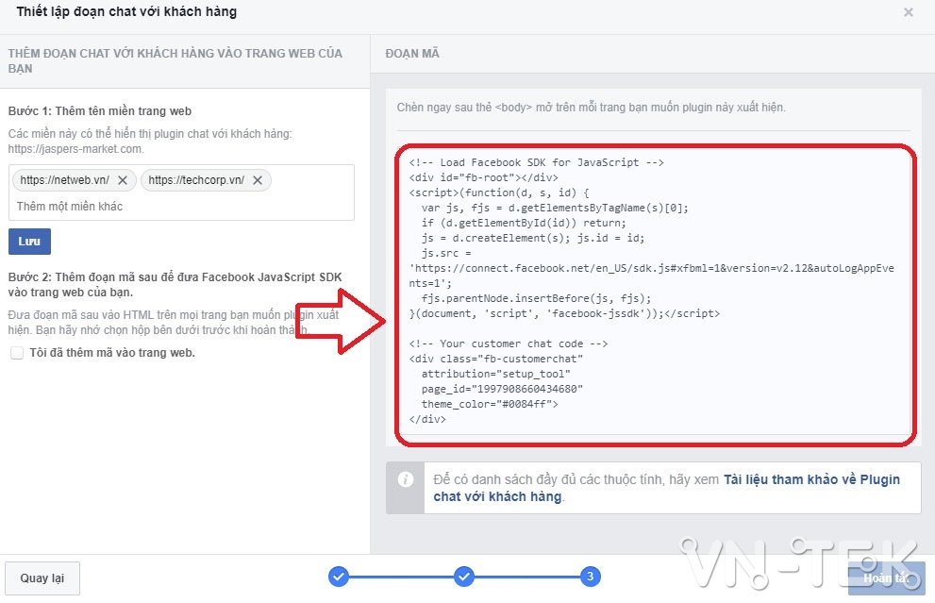The image size is (935, 603).
Task: Click the theme_color="#0084ff" code line
Action: [490, 404]
